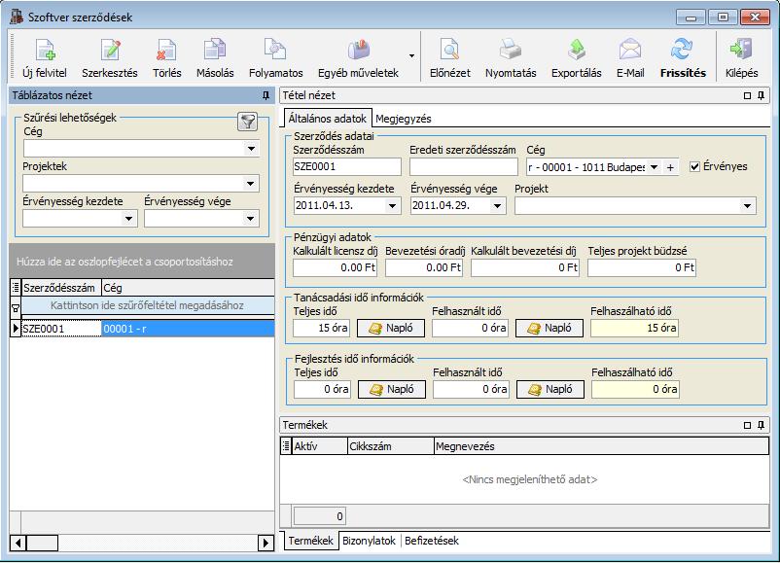This screenshot has width=780, height=563.
Task: Click the right scroll arrow of grid scrollbar
Action: click(x=266, y=543)
